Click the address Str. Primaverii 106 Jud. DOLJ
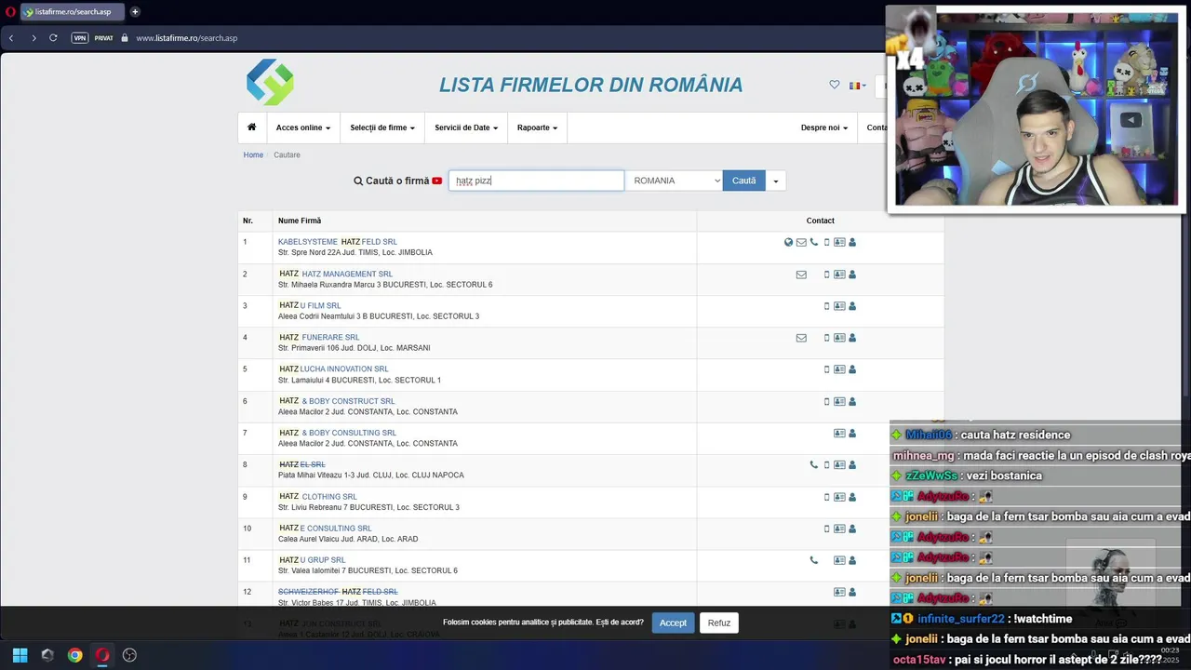The height and width of the screenshot is (670, 1191). pyautogui.click(x=354, y=348)
